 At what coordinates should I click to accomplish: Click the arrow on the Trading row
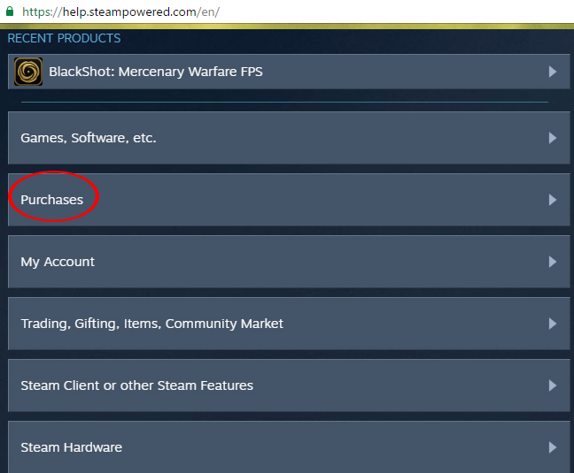tap(552, 324)
